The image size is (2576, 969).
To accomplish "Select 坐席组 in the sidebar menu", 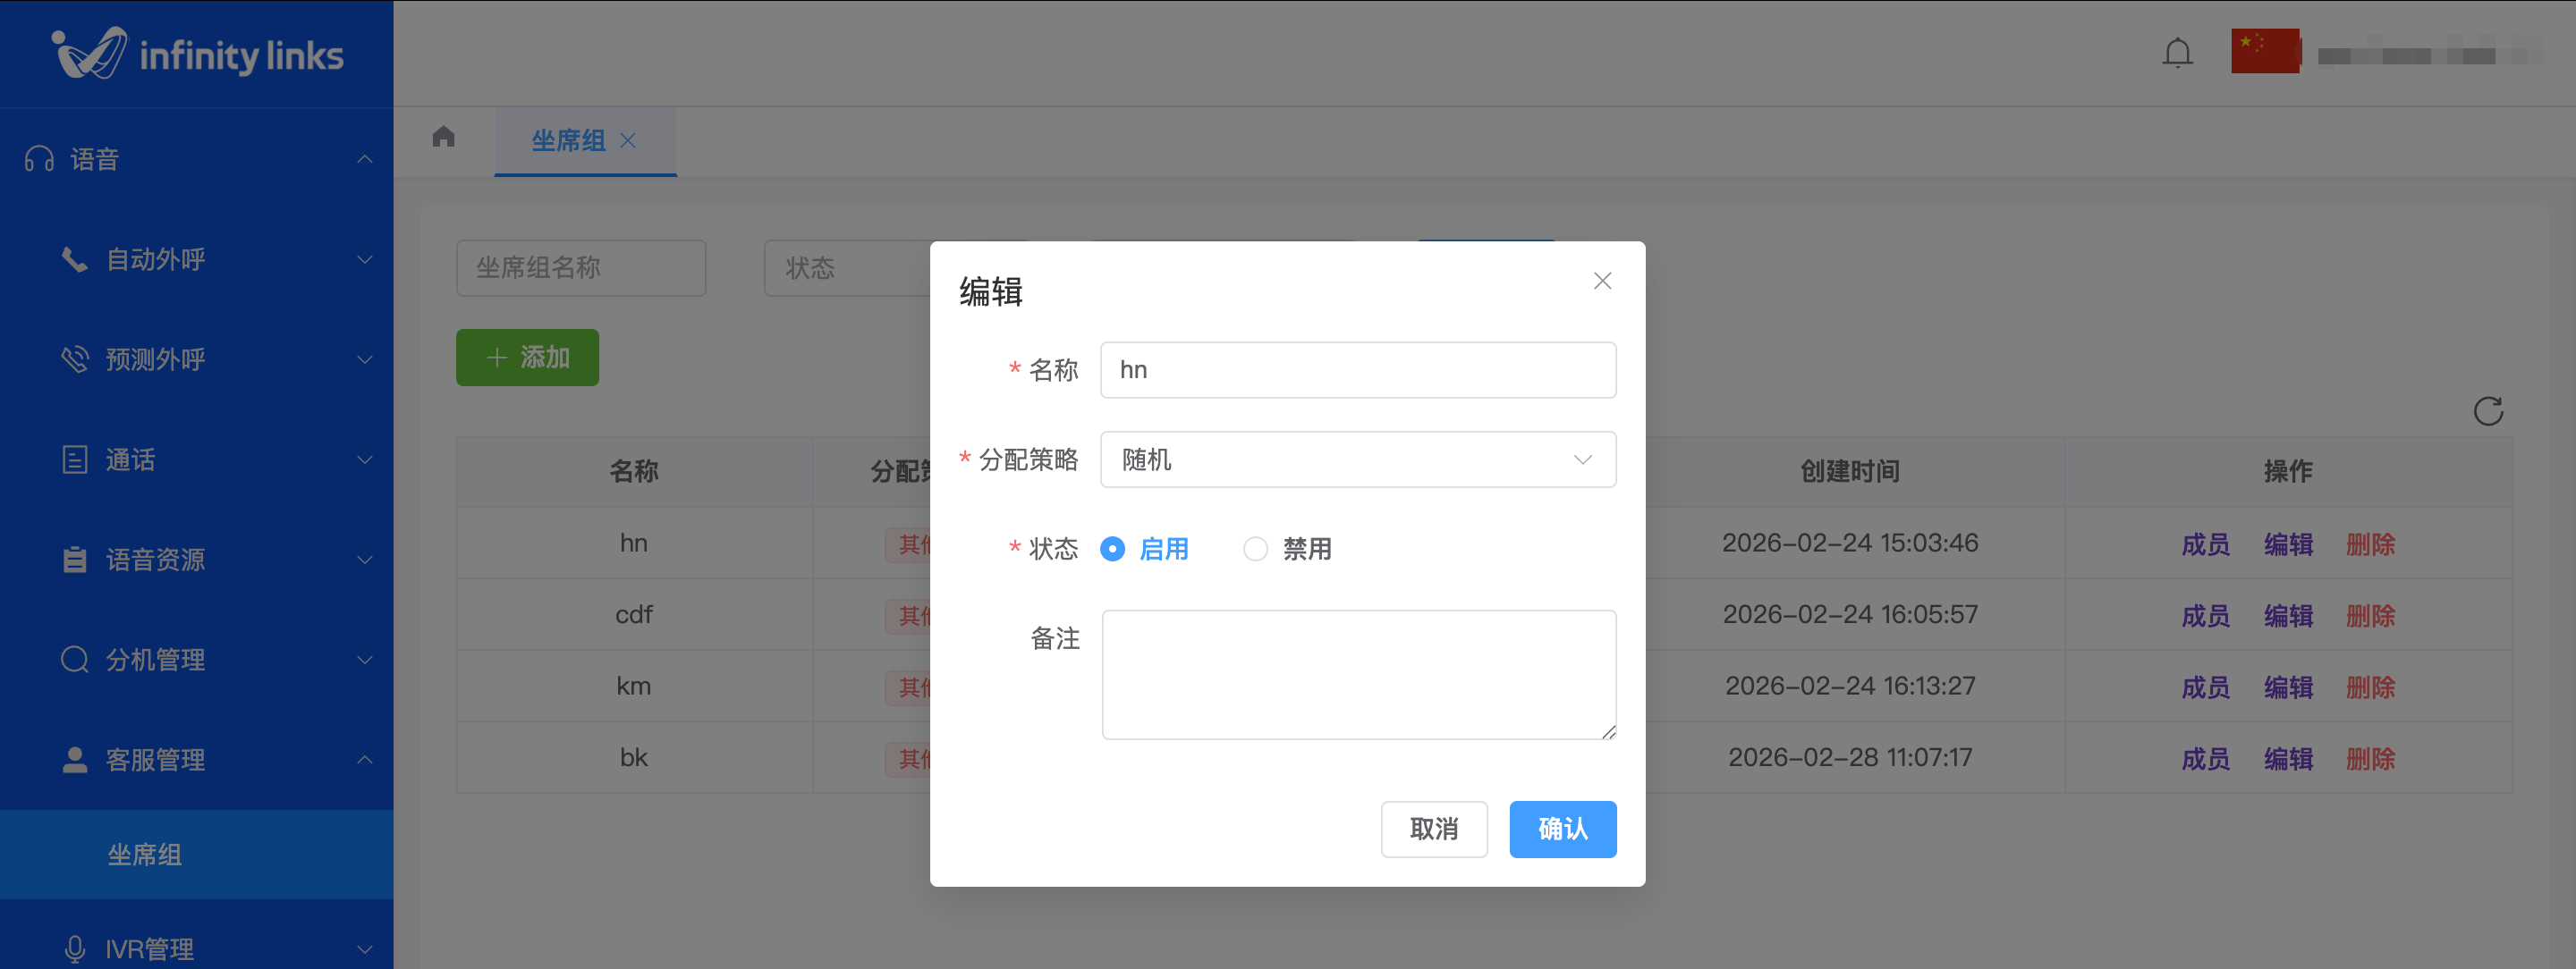I will pyautogui.click(x=145, y=855).
